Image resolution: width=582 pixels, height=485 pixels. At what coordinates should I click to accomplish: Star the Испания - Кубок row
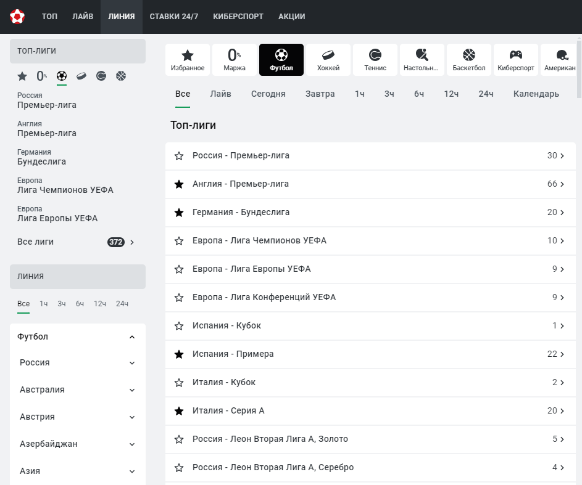point(179,326)
